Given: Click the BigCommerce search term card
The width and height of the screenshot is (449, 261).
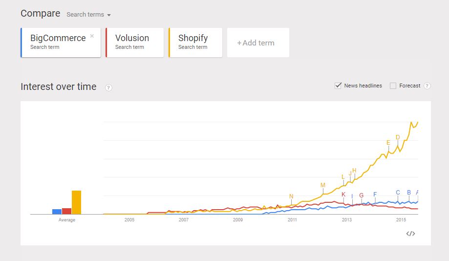Looking at the screenshot, I should click(61, 43).
